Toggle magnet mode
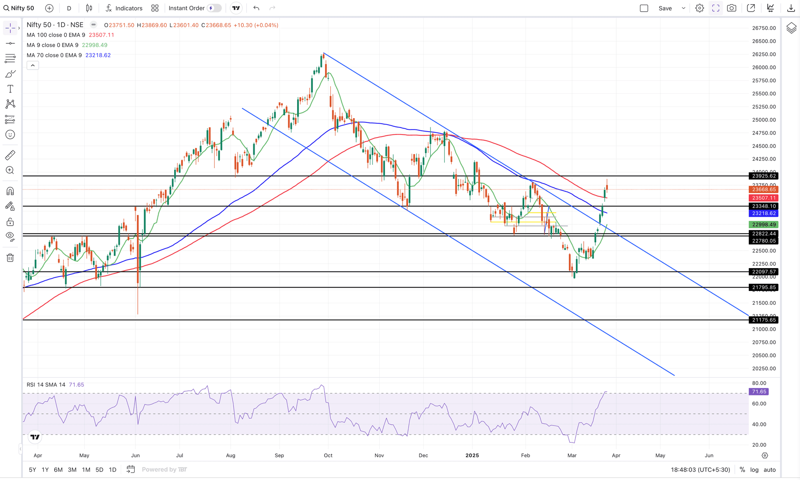Viewport: 800px width, 480px height. [10, 191]
